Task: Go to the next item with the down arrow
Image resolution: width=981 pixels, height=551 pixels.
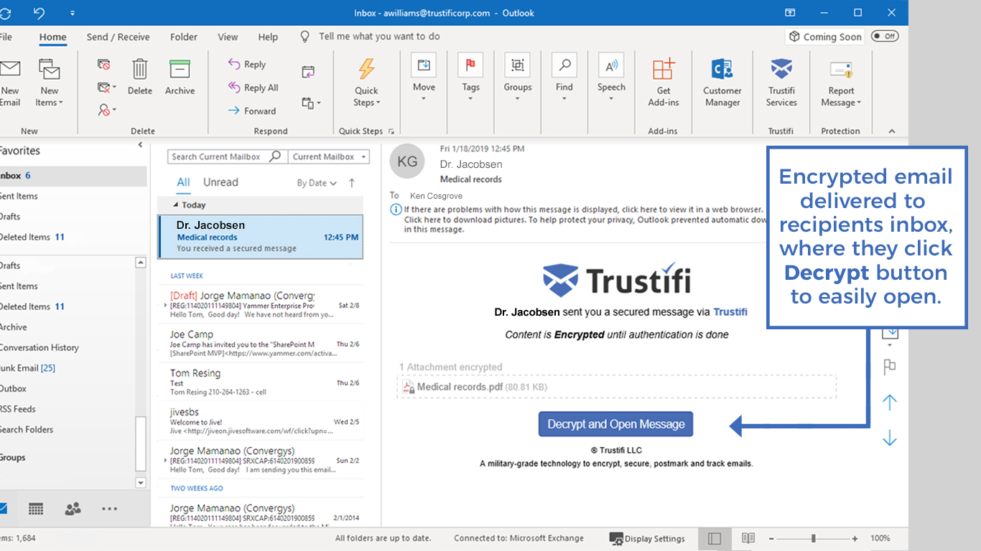Action: coord(890,438)
